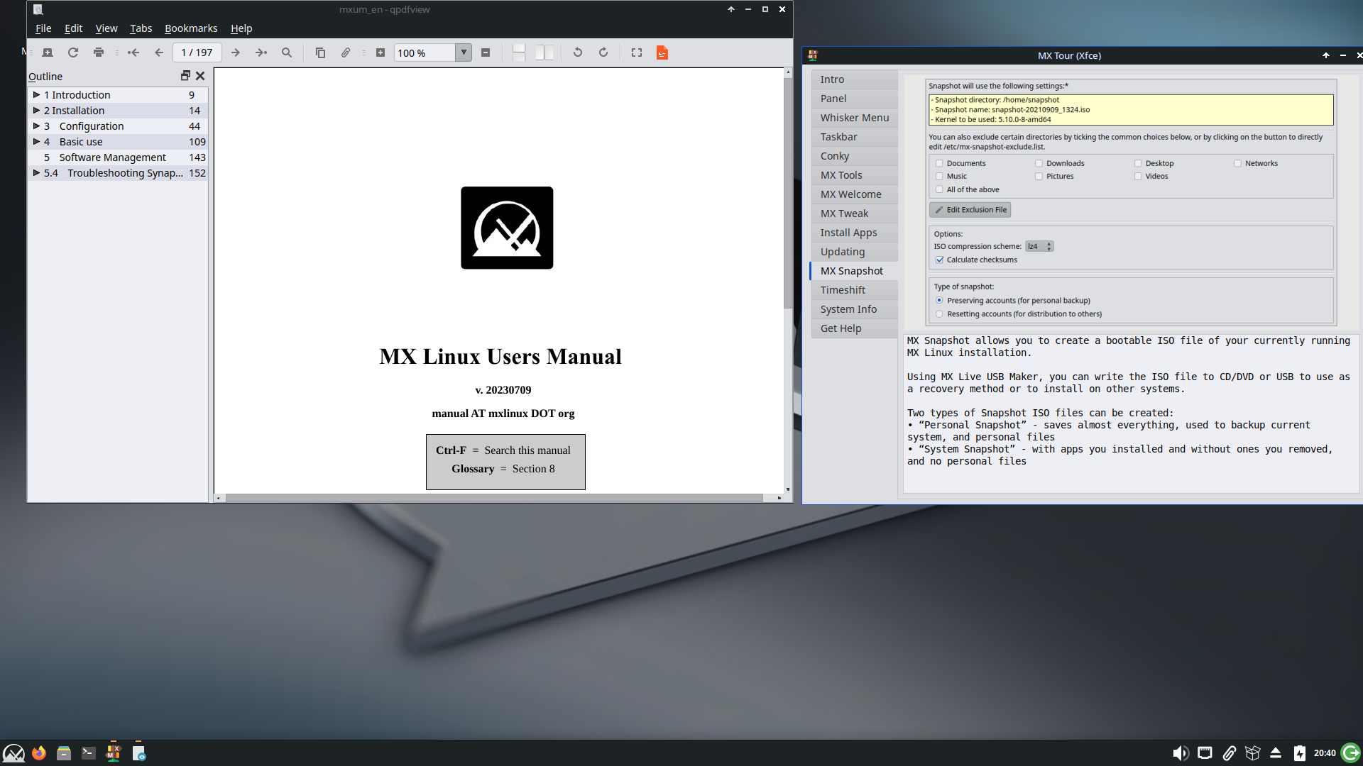The height and width of the screenshot is (766, 1363).
Task: Click the print icon in qpdfview toolbar
Action: click(99, 52)
